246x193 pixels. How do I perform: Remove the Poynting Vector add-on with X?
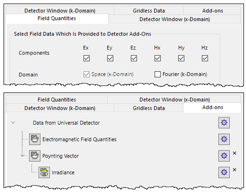(x=234, y=153)
